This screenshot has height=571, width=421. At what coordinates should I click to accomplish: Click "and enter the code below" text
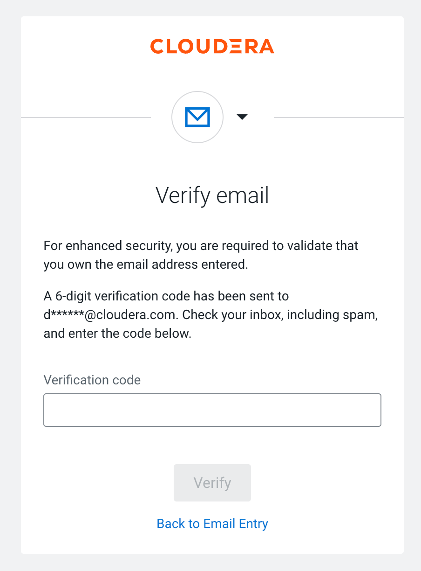[117, 334]
